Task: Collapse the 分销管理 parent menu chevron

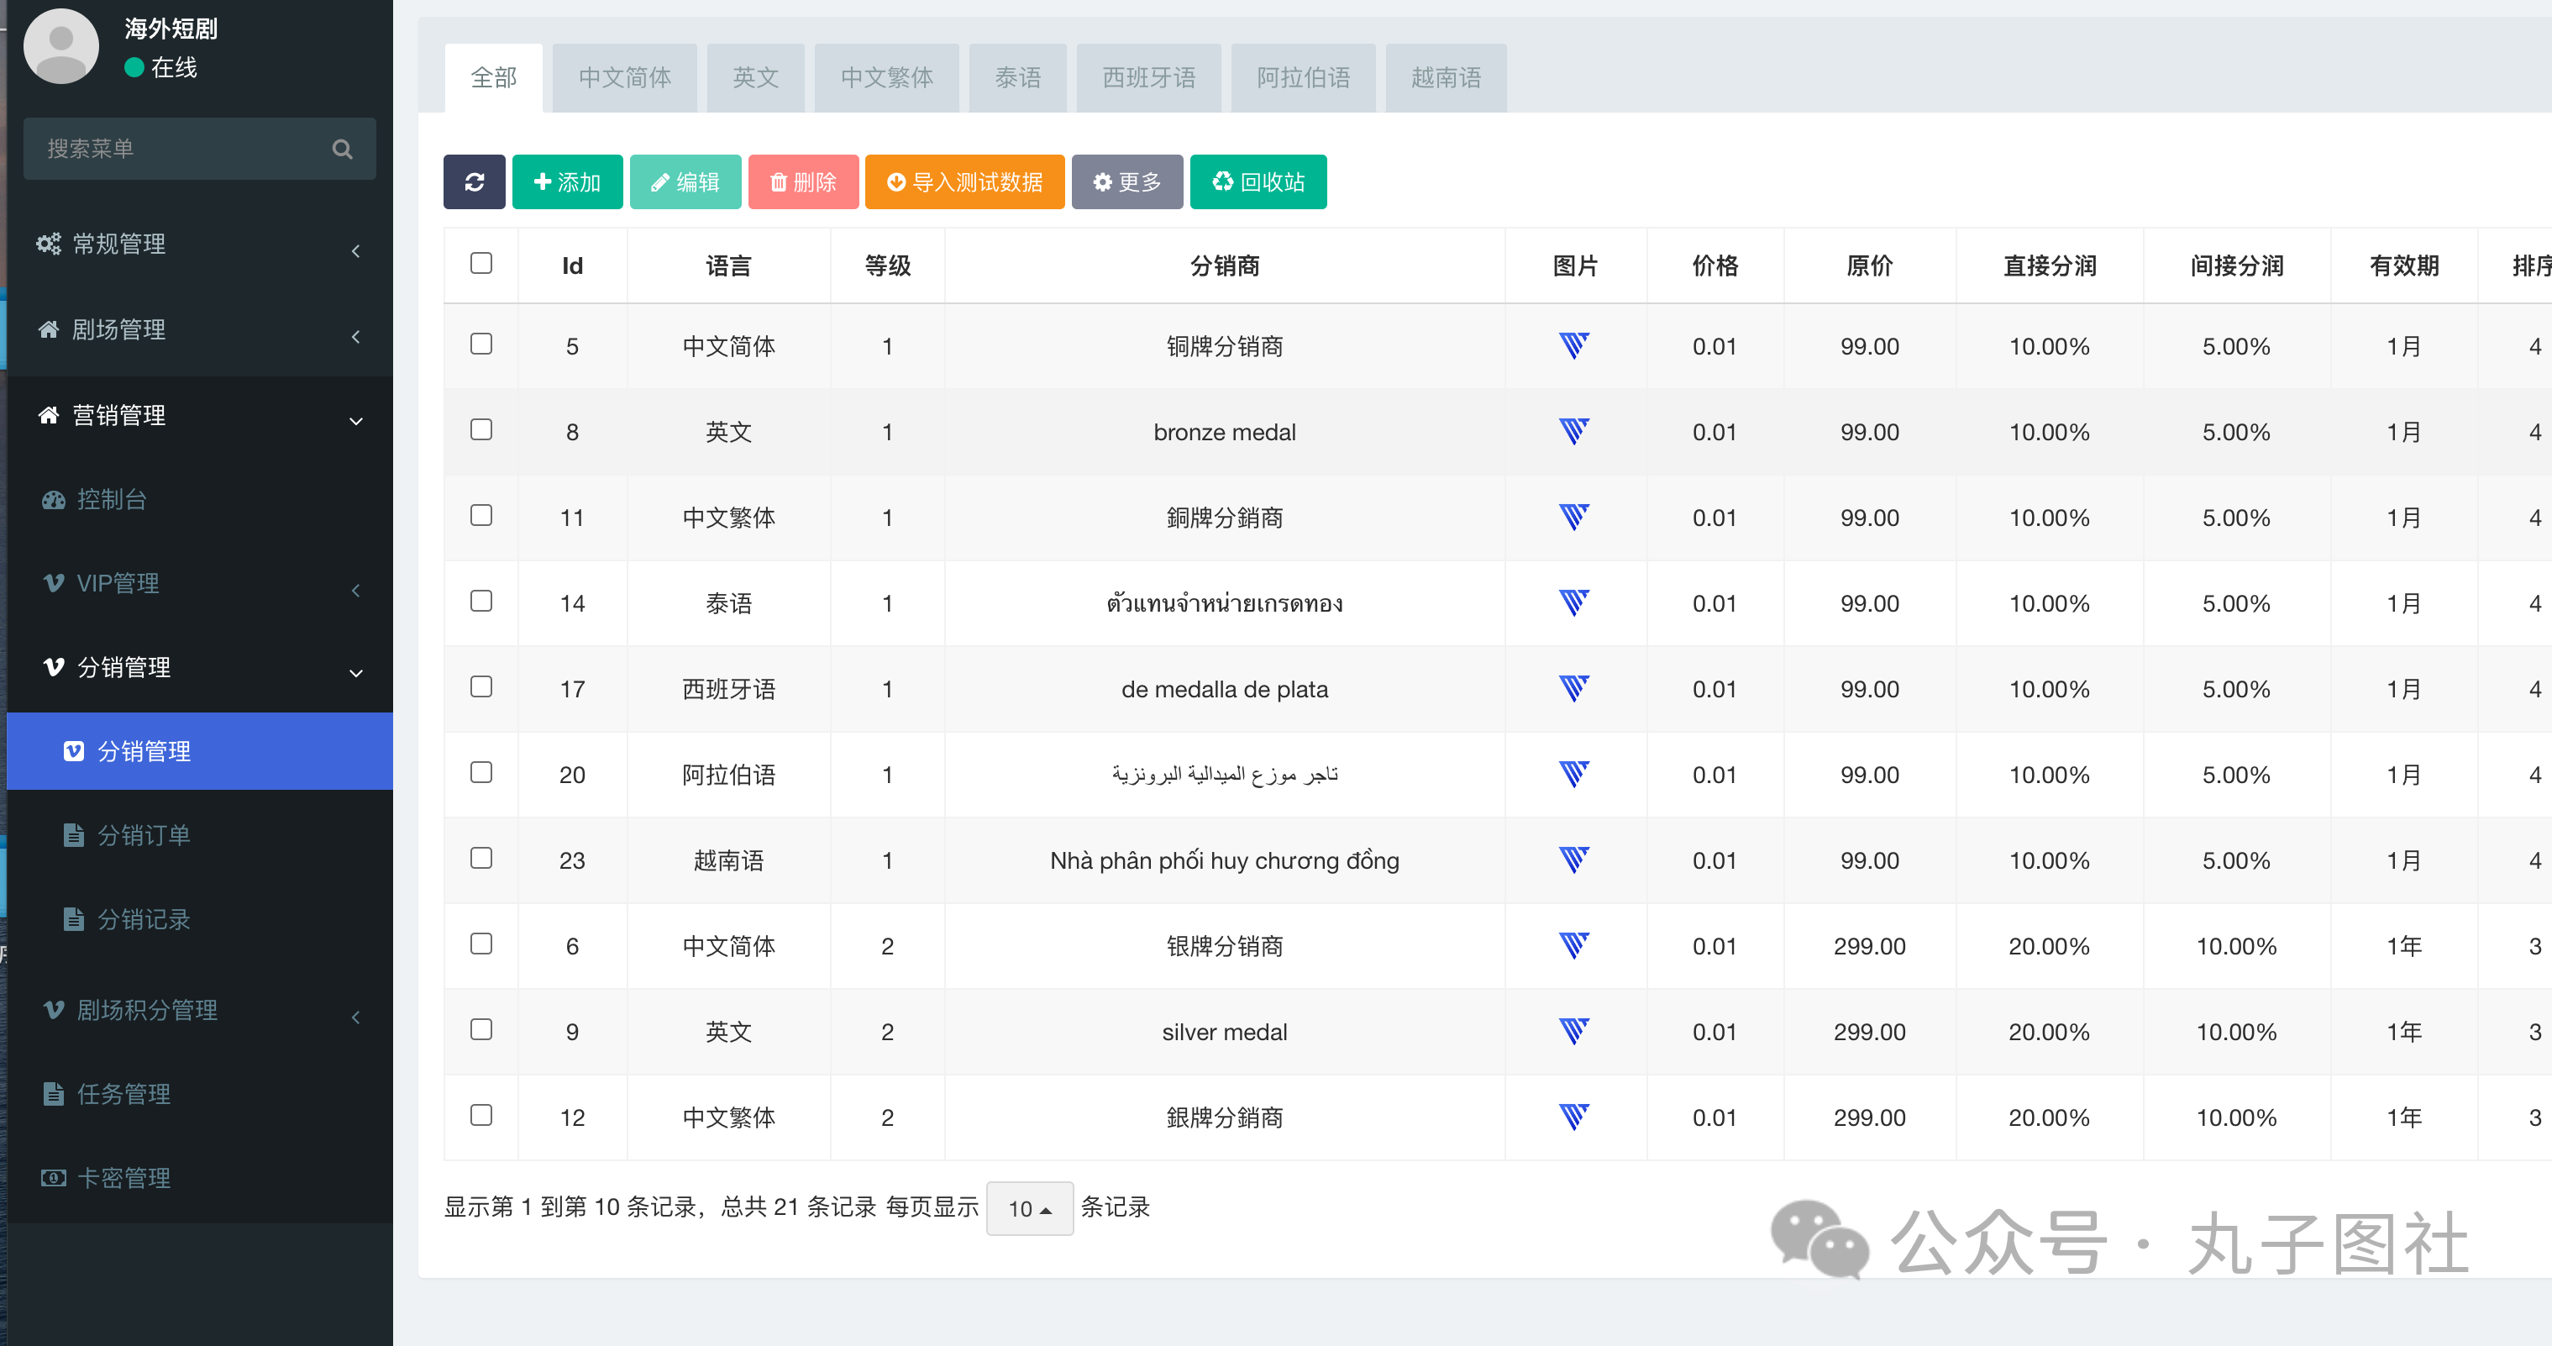Action: pos(355,674)
